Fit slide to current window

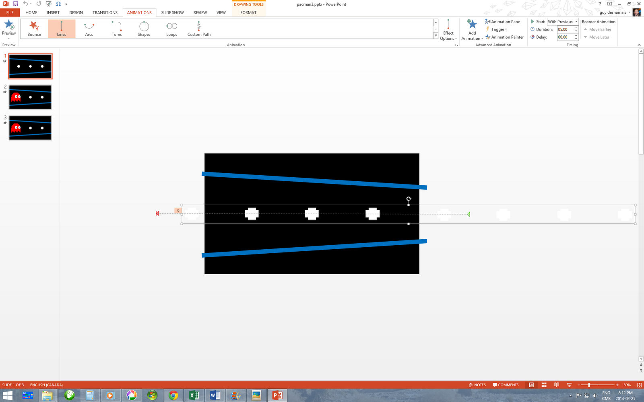(x=639, y=385)
